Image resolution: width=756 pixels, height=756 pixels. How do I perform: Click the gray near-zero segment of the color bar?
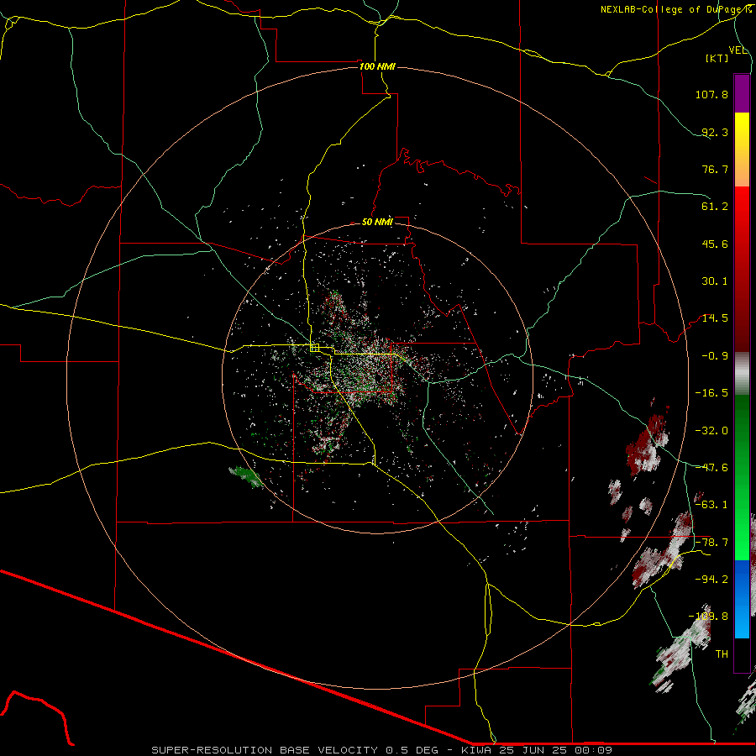(x=742, y=374)
